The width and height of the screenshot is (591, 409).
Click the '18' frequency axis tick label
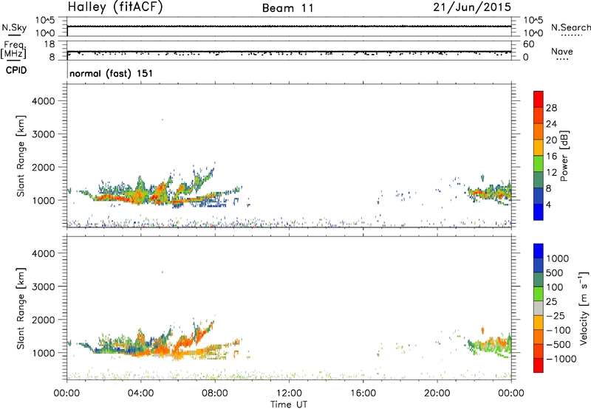[x=49, y=44]
